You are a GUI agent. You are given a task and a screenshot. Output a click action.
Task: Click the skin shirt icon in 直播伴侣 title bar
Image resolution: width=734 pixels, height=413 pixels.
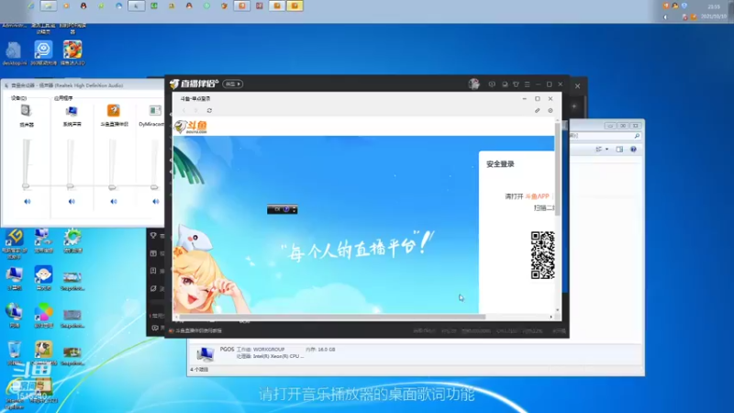[x=516, y=84]
